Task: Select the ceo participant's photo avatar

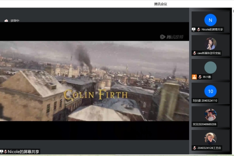Action: coord(210,44)
